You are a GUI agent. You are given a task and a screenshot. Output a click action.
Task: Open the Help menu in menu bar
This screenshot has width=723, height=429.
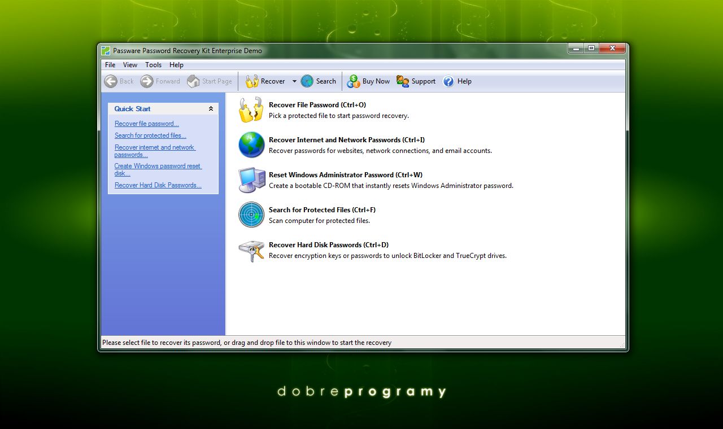coord(176,65)
